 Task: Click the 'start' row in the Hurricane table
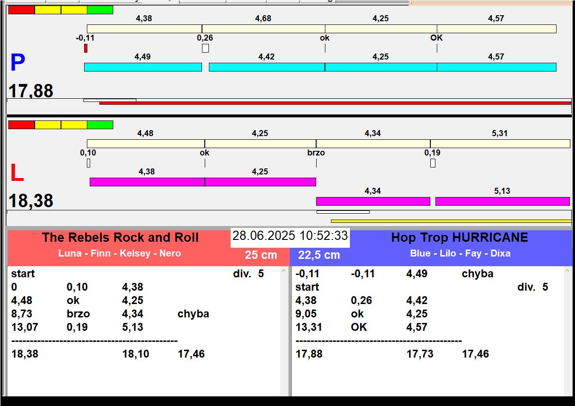click(307, 287)
